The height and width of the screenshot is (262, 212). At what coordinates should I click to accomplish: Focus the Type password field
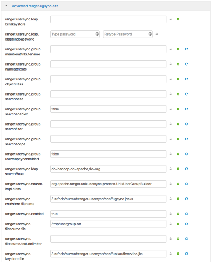click(72, 34)
